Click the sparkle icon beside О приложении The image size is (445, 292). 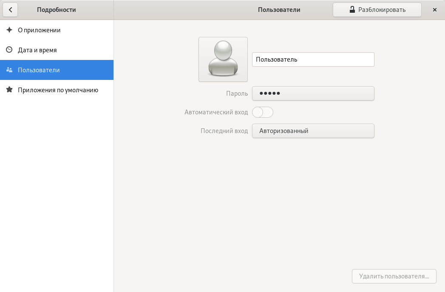pyautogui.click(x=9, y=30)
